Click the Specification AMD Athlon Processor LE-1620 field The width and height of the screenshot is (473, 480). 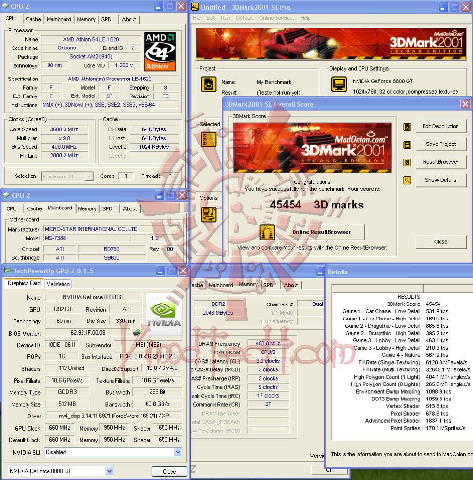pyautogui.click(x=110, y=79)
